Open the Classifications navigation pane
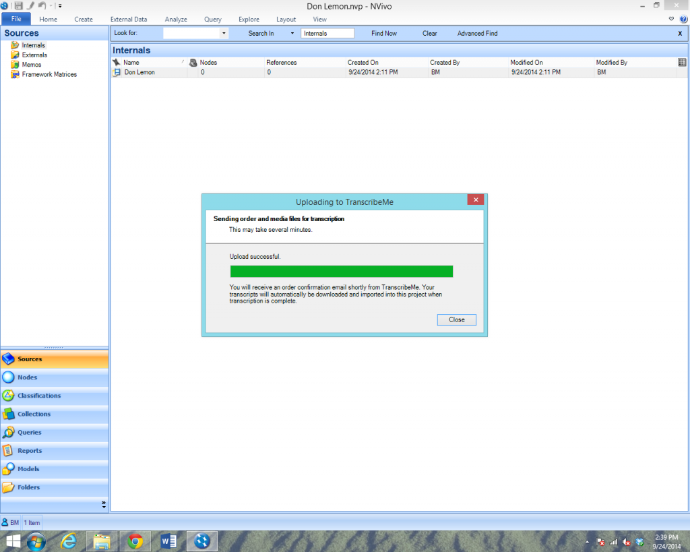Image resolution: width=690 pixels, height=552 pixels. pyautogui.click(x=55, y=396)
